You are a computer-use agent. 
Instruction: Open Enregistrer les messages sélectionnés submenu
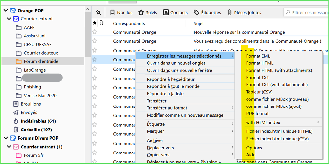(x=185, y=56)
